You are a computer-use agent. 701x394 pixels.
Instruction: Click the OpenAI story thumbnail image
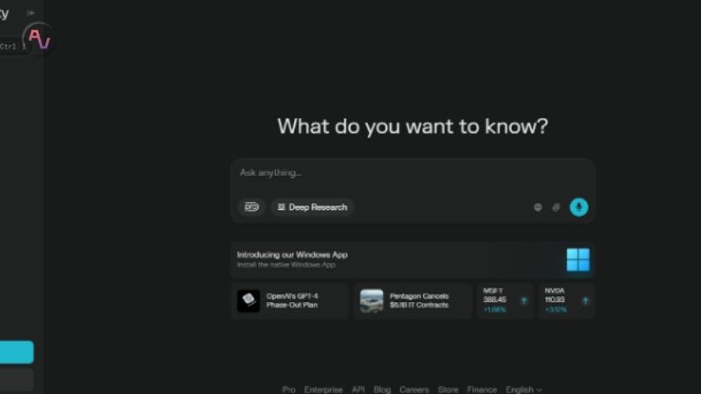point(248,300)
